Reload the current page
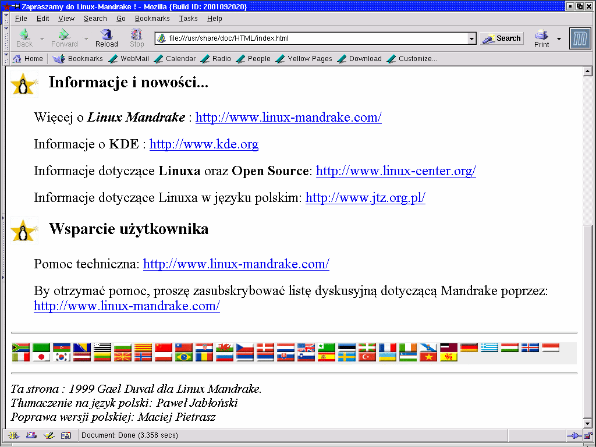This screenshot has height=447, width=596. 107,38
